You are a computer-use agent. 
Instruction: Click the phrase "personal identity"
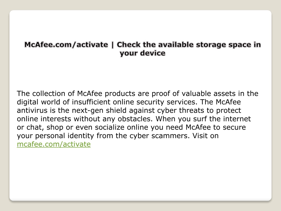(64, 136)
